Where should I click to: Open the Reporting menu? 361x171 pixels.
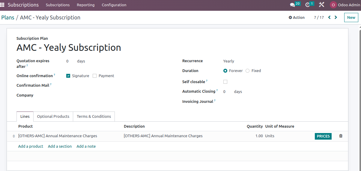coord(86,5)
